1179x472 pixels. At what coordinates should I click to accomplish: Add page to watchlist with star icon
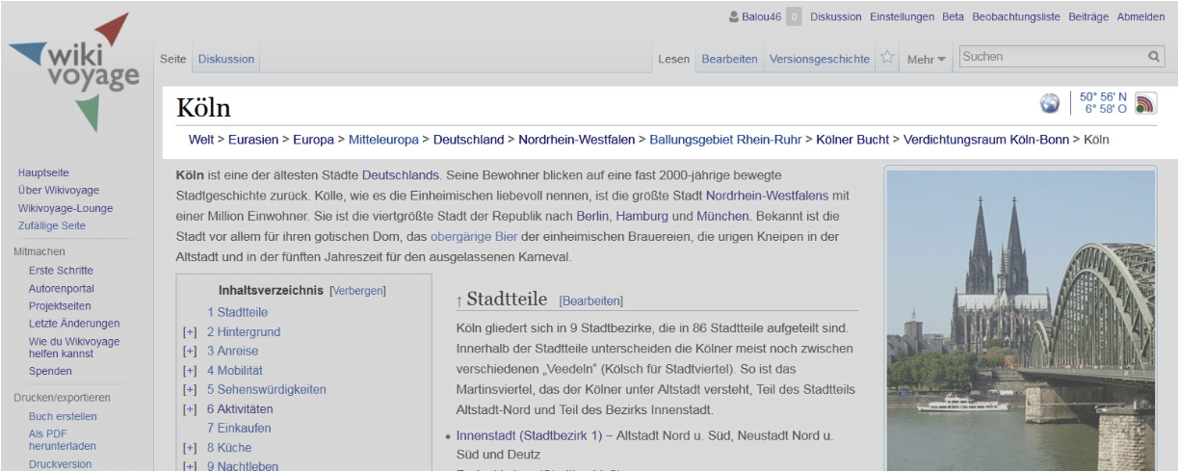click(887, 58)
